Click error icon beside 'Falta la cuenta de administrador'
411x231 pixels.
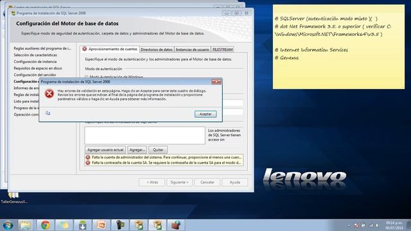click(x=88, y=157)
